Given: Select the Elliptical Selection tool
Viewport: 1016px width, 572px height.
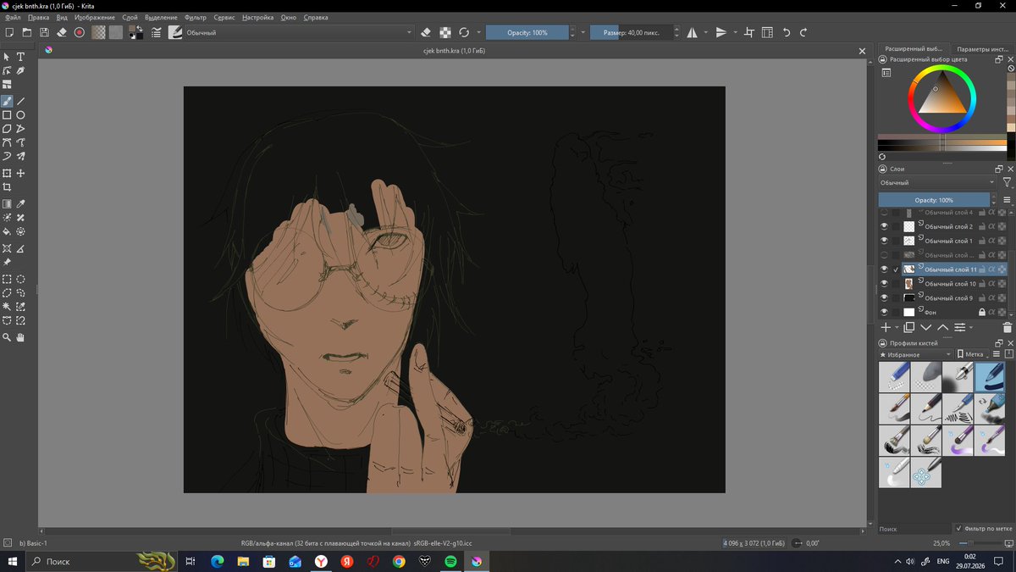Looking at the screenshot, I should [21, 279].
